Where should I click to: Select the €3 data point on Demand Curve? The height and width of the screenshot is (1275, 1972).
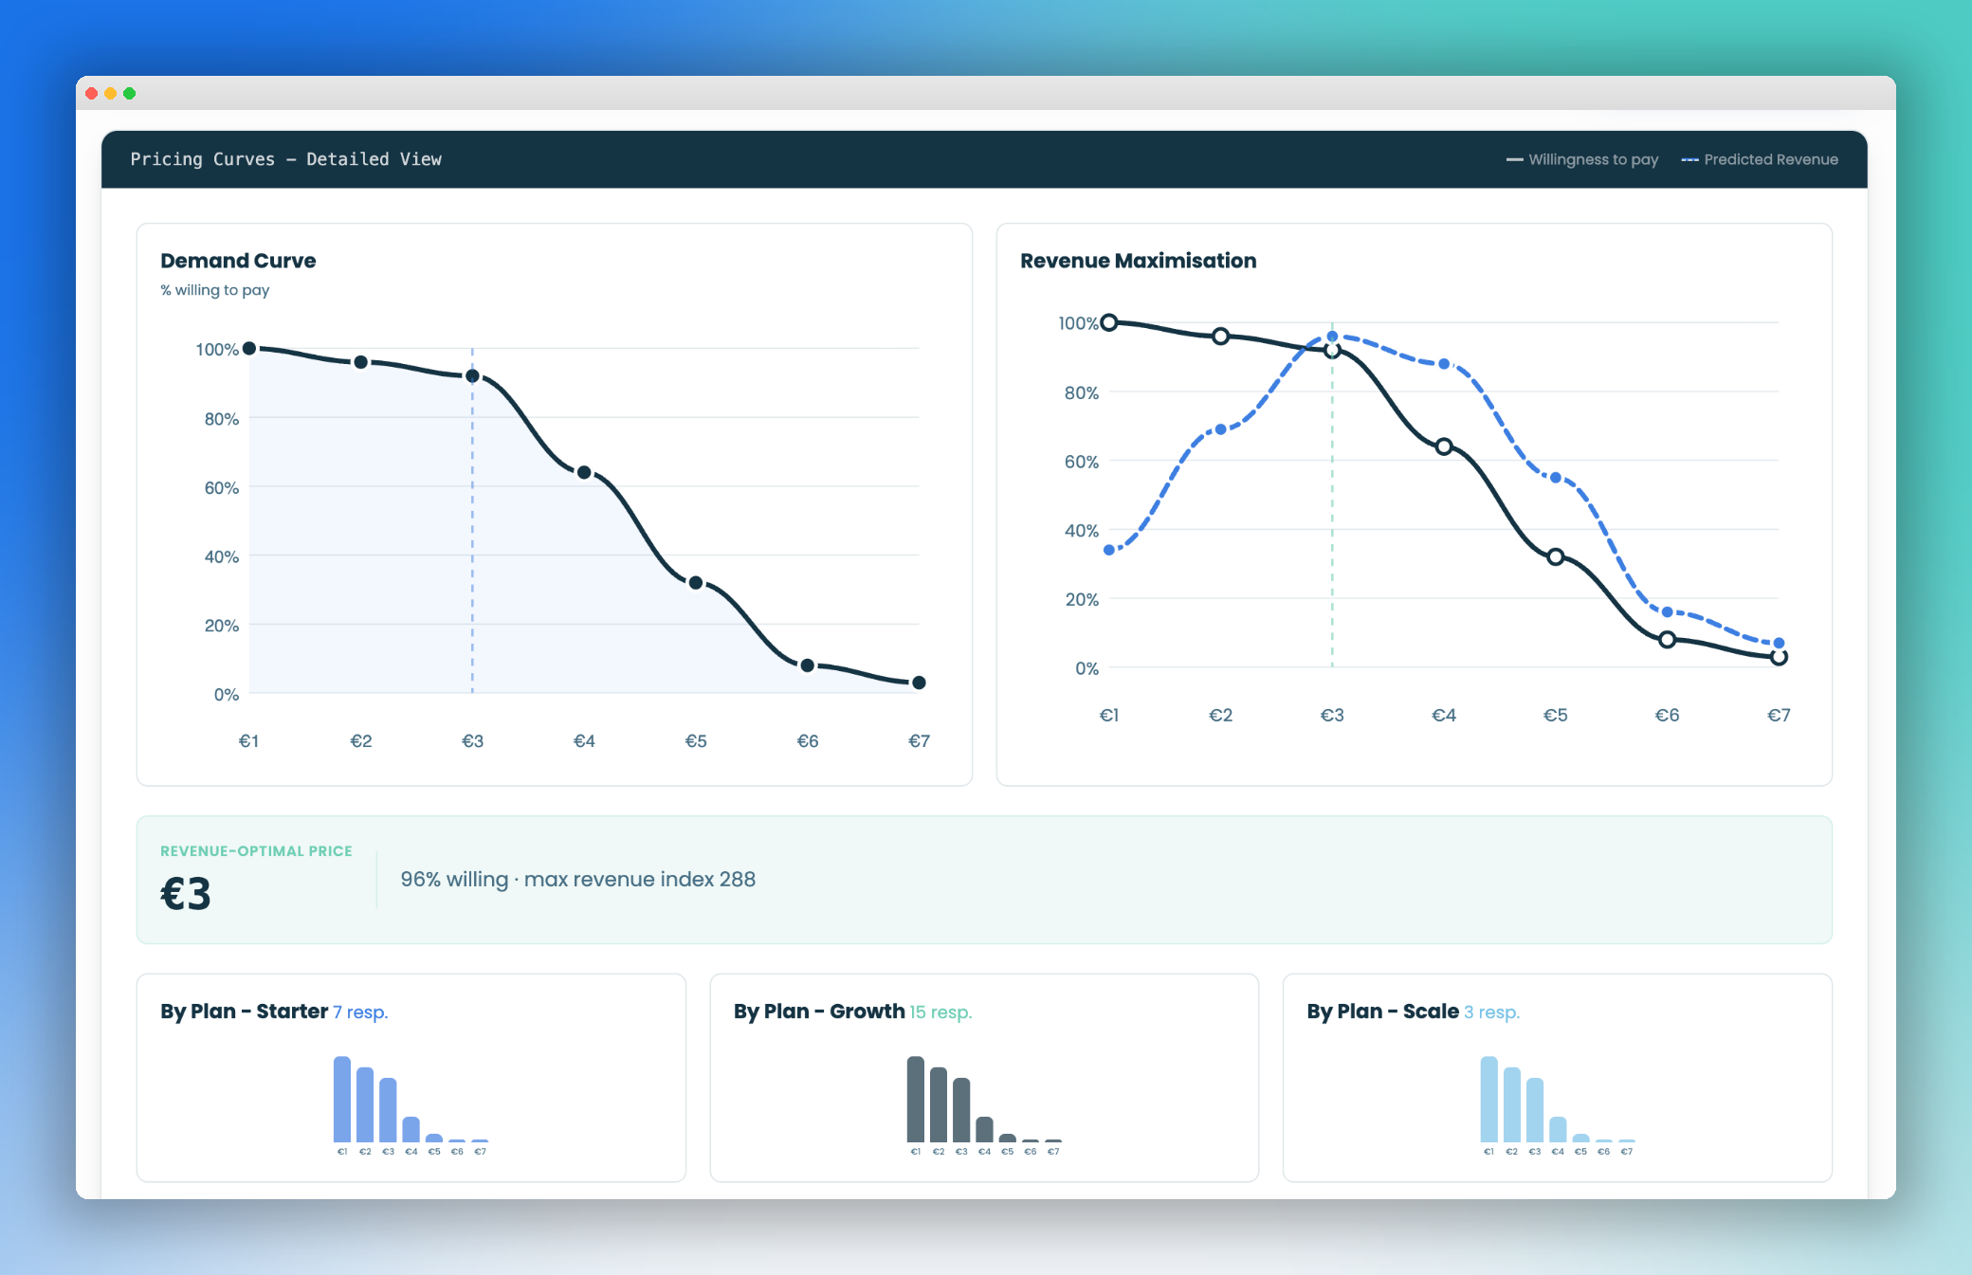click(x=472, y=374)
